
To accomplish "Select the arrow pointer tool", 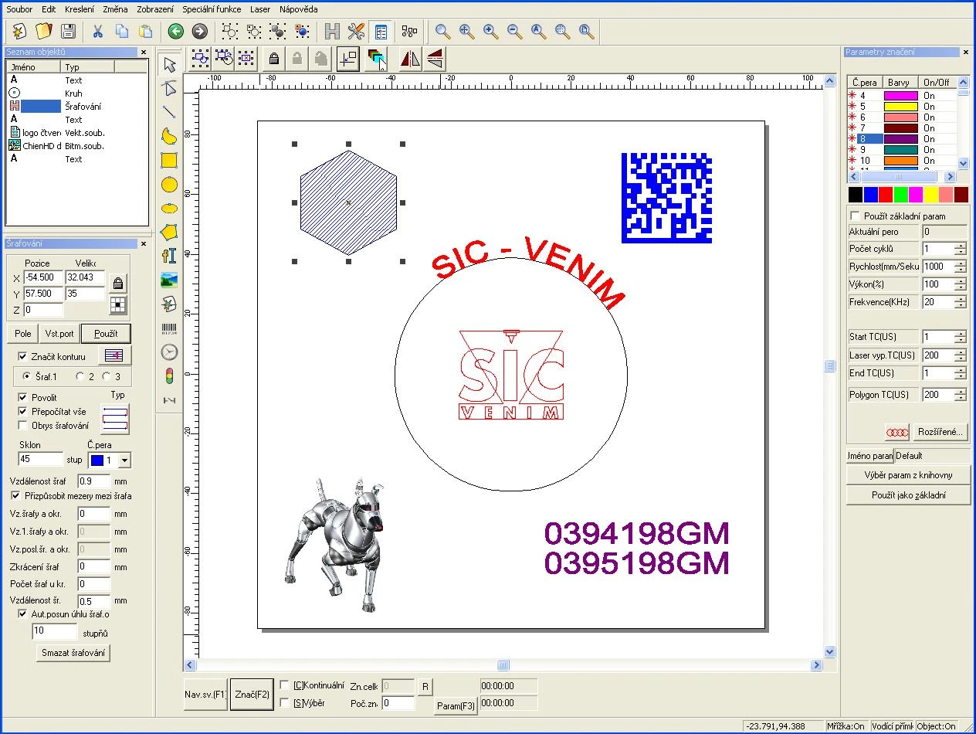I will [x=169, y=64].
